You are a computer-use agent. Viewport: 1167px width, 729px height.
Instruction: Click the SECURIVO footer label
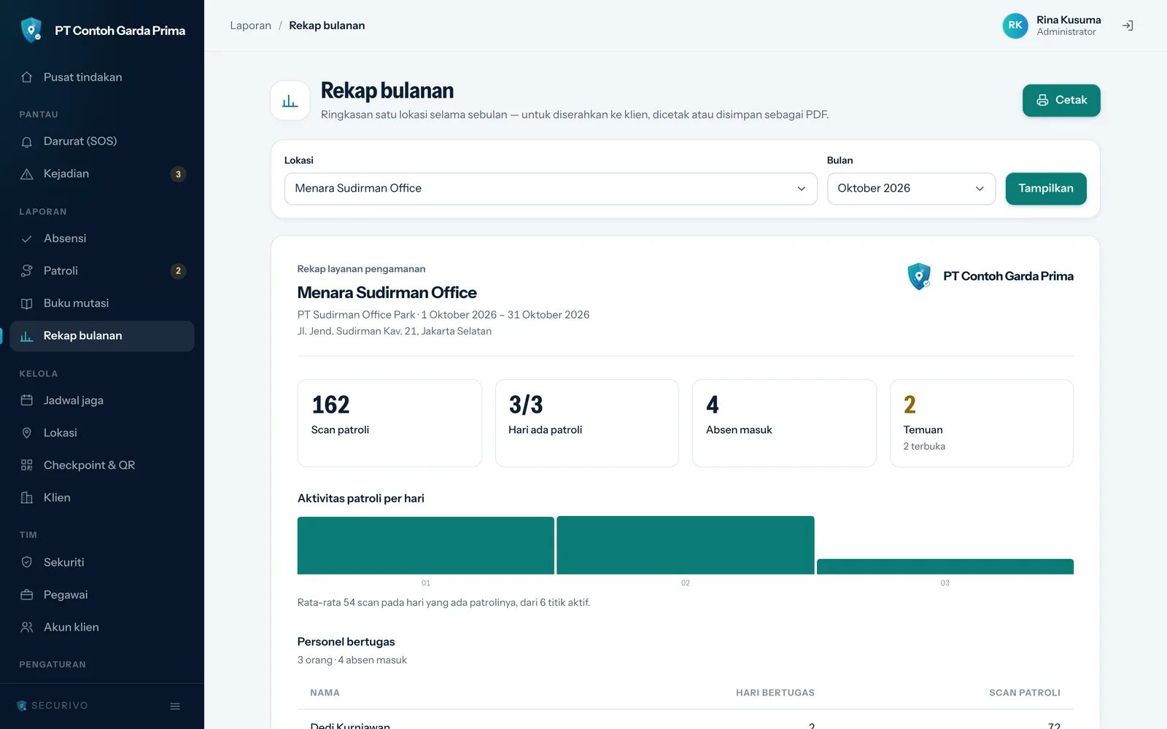53,706
